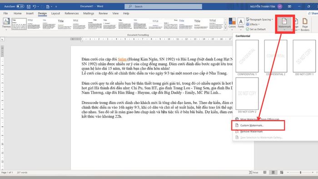
Task: Click the Undo arrow icon
Action: (34, 6)
